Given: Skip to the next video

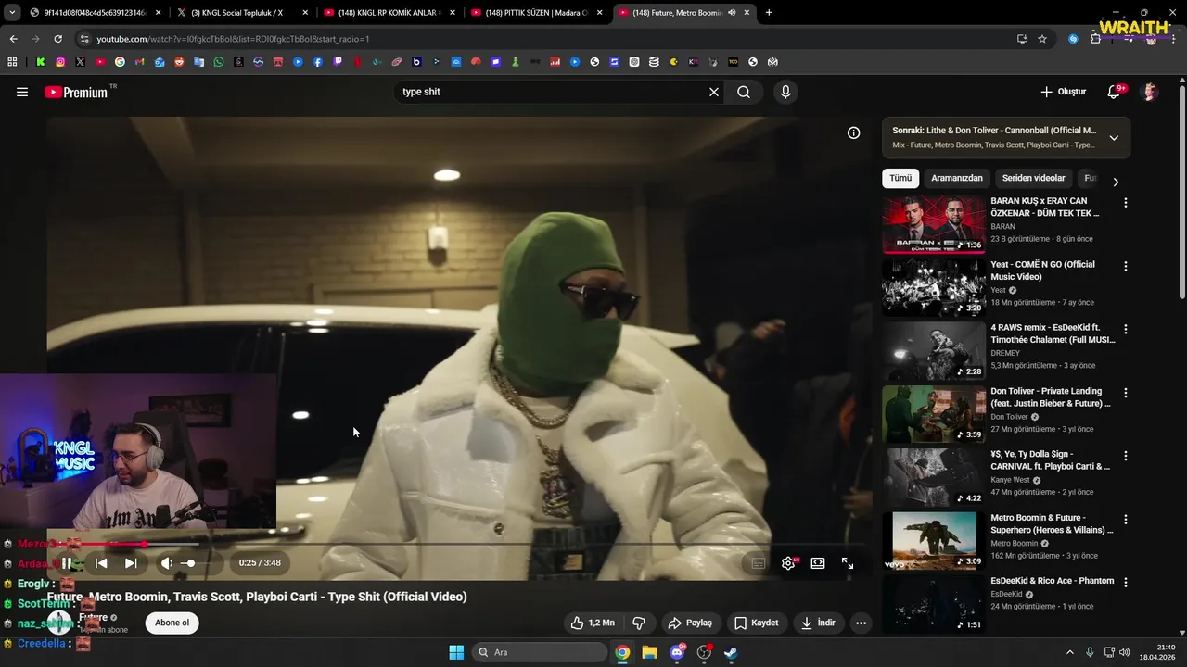Looking at the screenshot, I should pos(131,563).
